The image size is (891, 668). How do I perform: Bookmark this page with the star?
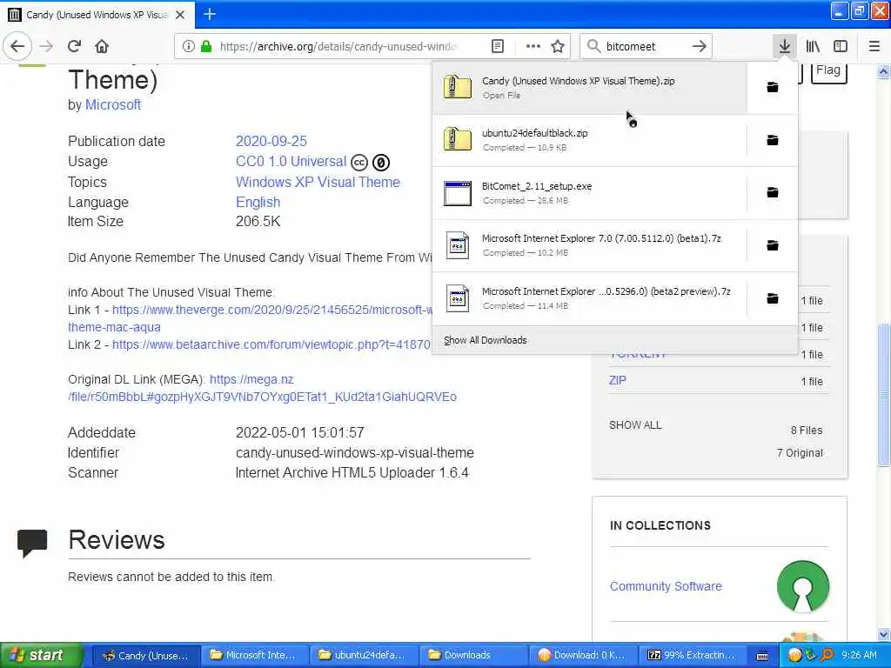(x=558, y=46)
